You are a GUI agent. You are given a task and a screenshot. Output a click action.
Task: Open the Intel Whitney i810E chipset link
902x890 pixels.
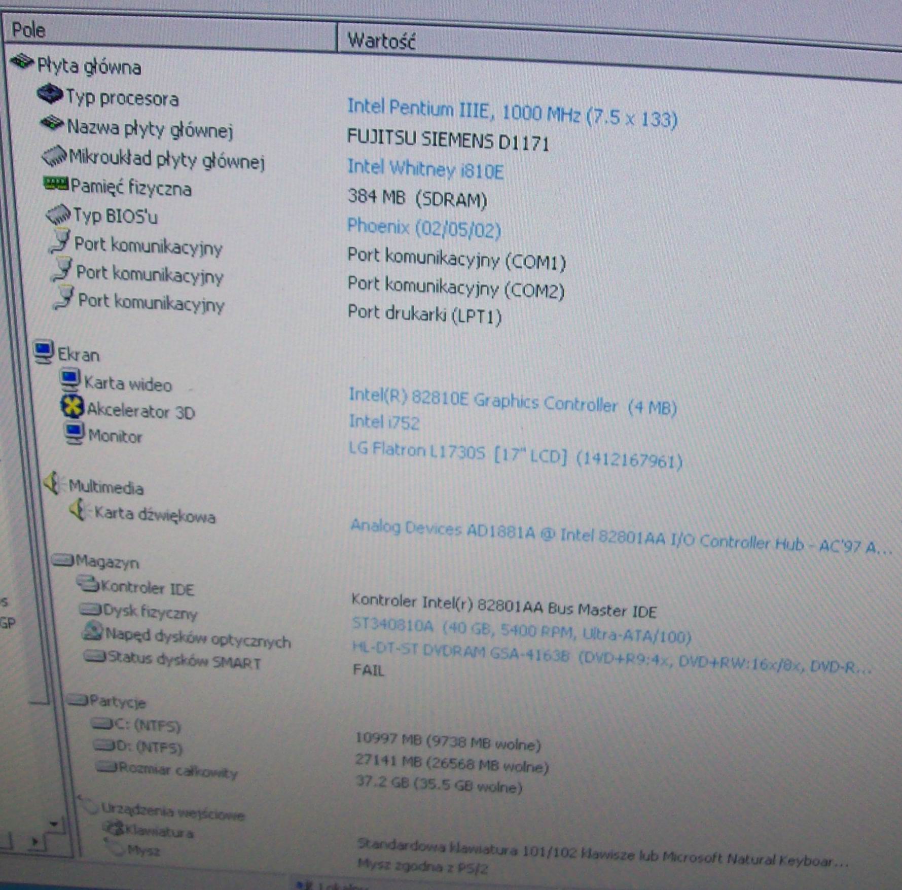tap(425, 169)
